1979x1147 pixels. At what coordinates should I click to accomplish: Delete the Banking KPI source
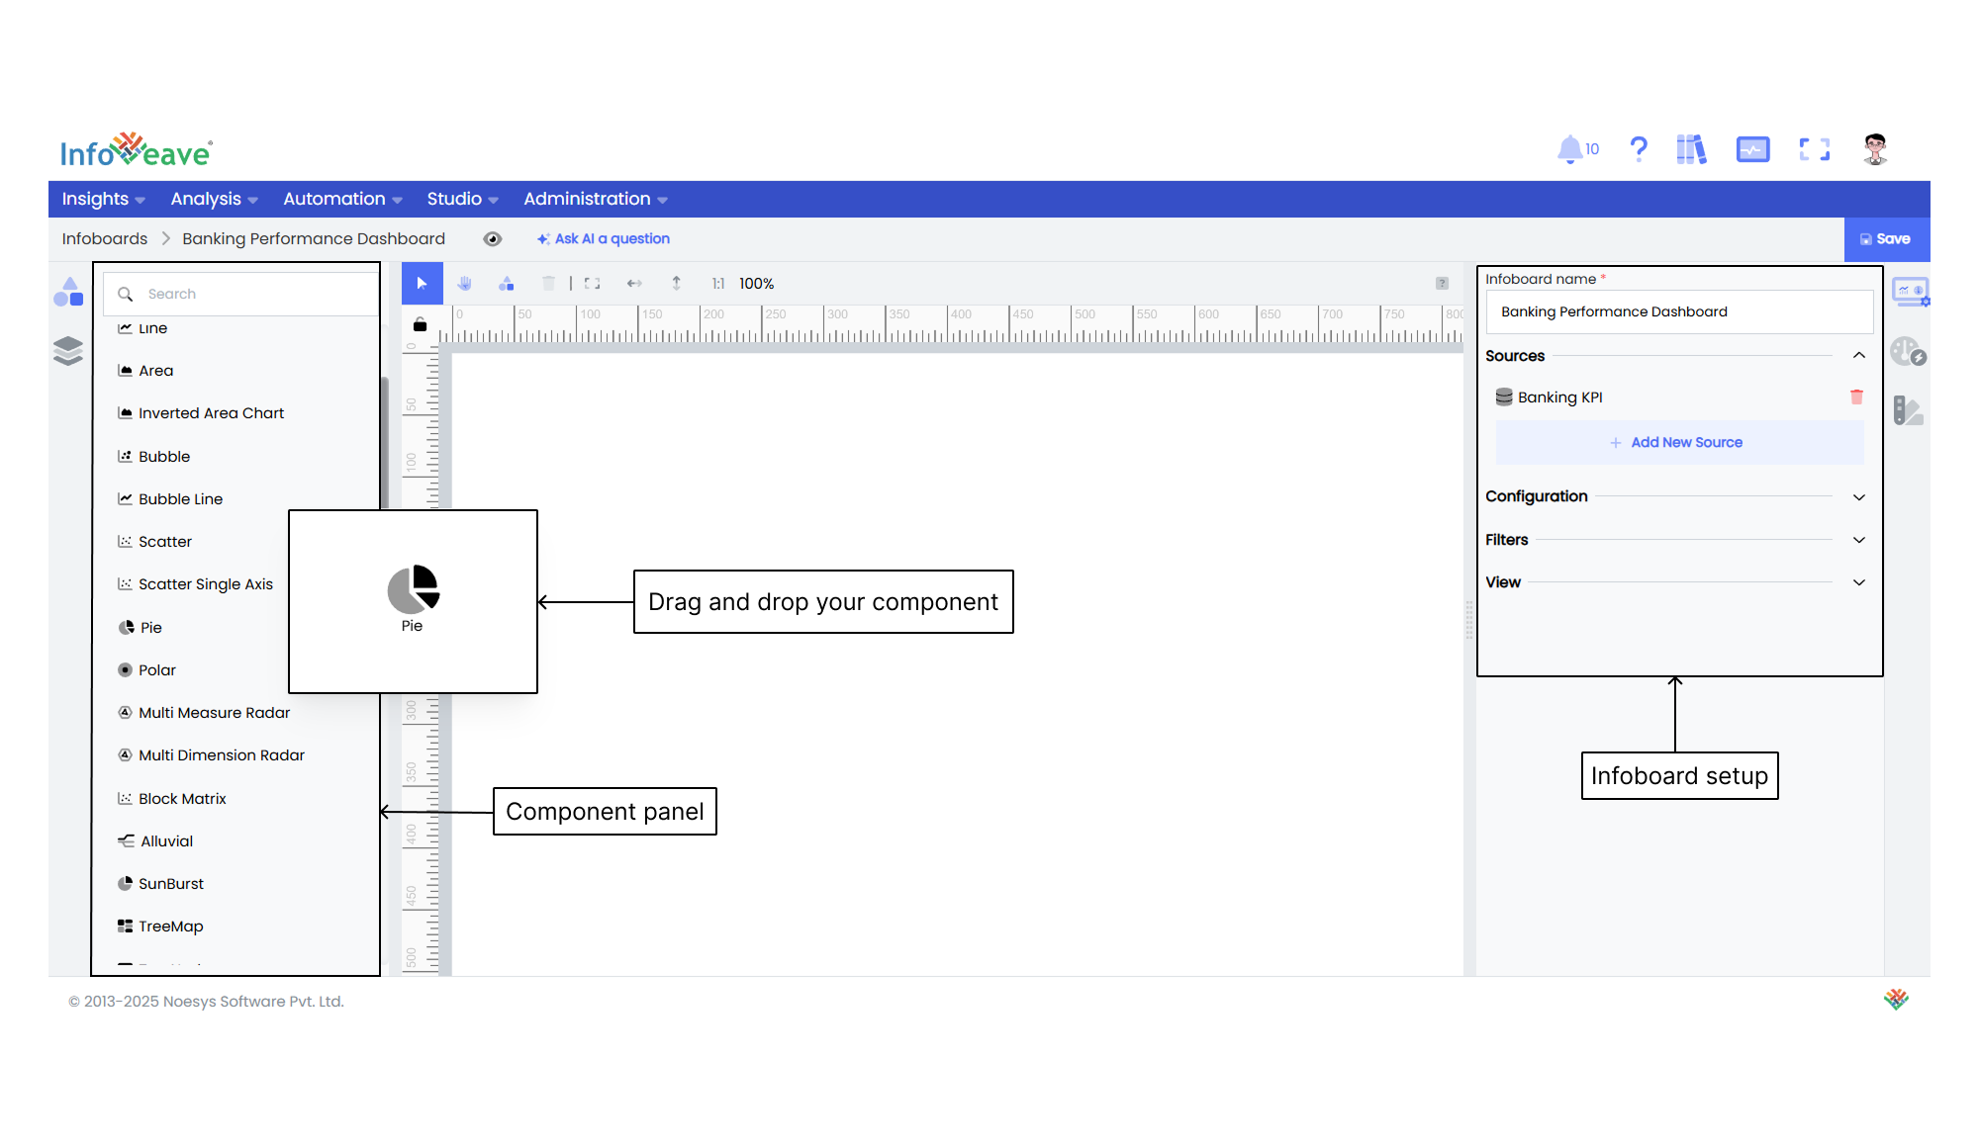coord(1856,397)
